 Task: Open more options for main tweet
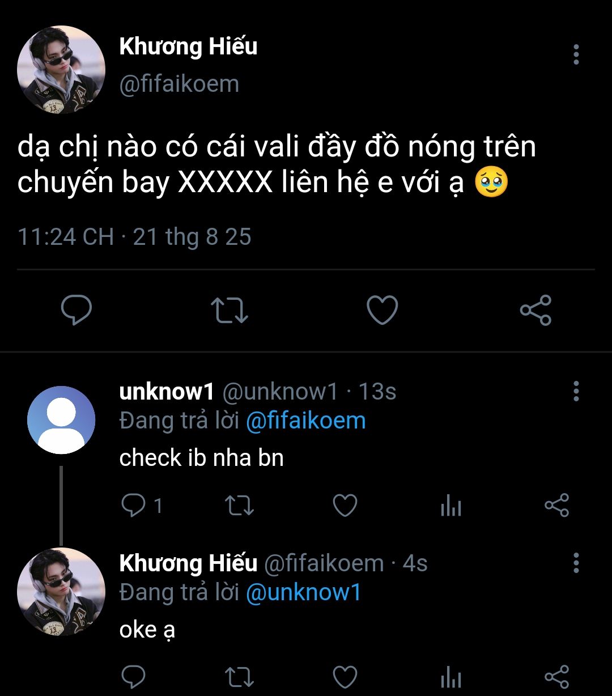[x=576, y=54]
